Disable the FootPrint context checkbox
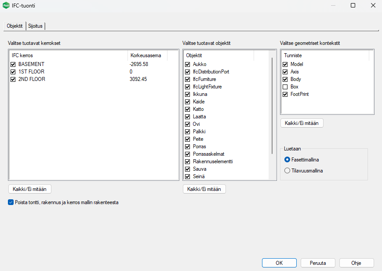 tap(285, 94)
